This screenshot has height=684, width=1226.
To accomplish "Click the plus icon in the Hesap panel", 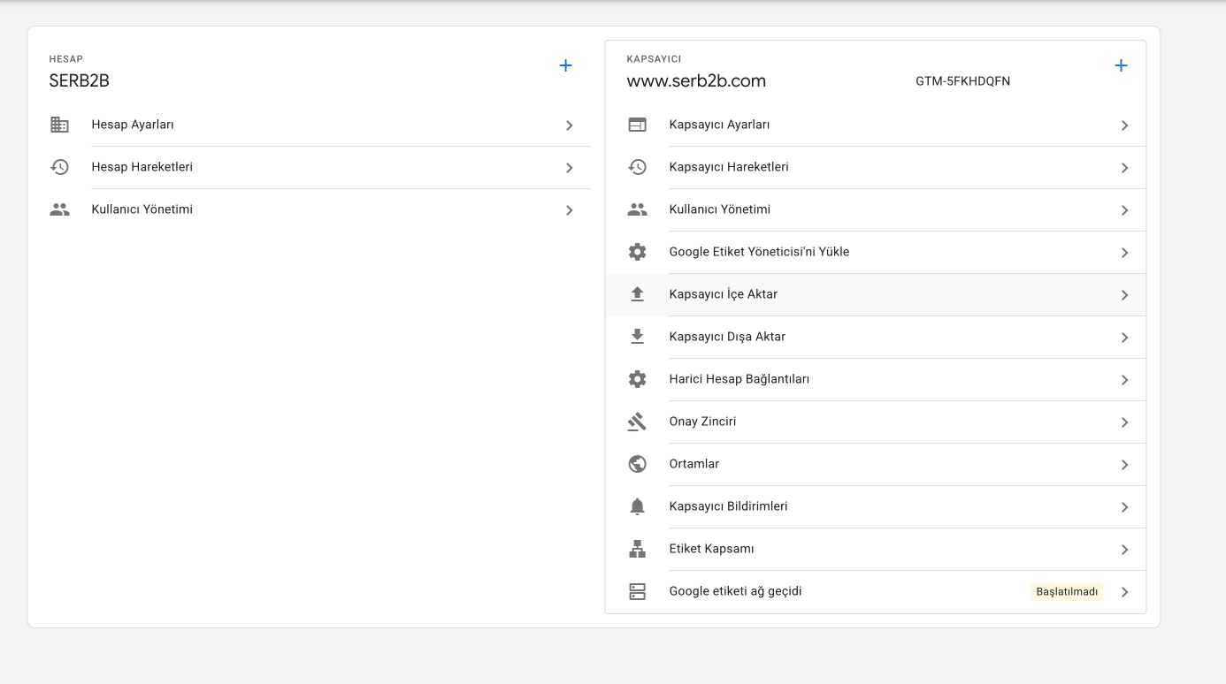I will (566, 65).
